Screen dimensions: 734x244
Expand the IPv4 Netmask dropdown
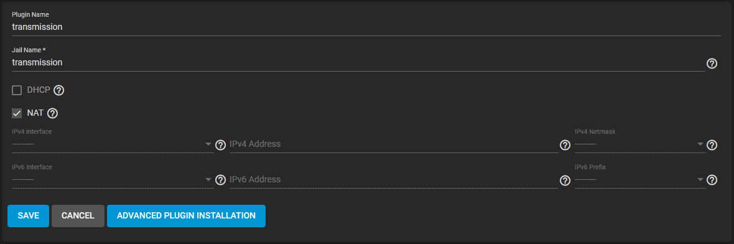639,144
